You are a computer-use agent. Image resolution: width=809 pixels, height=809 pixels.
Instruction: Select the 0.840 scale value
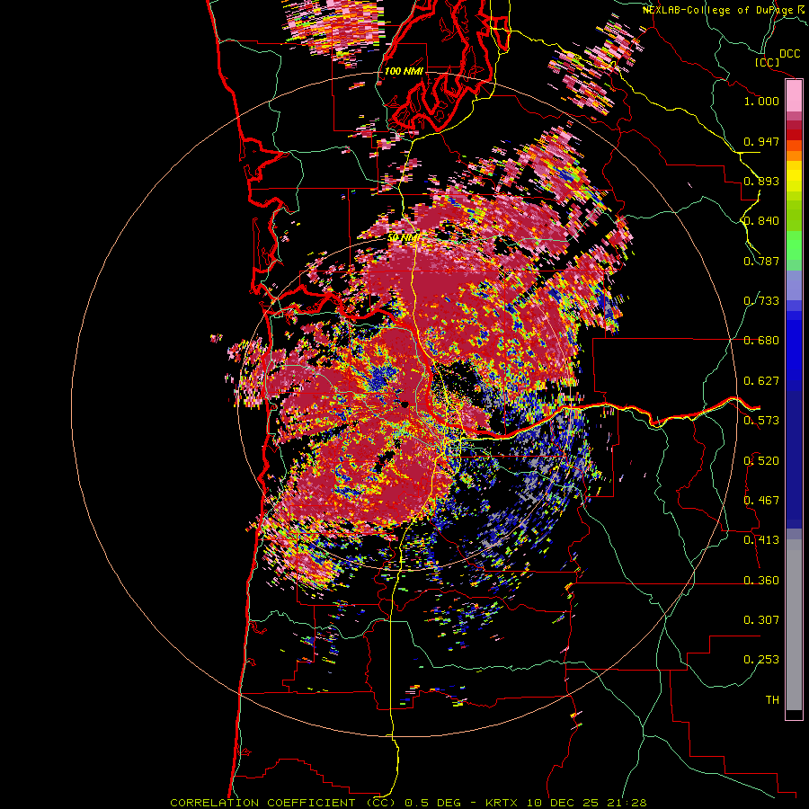(761, 221)
